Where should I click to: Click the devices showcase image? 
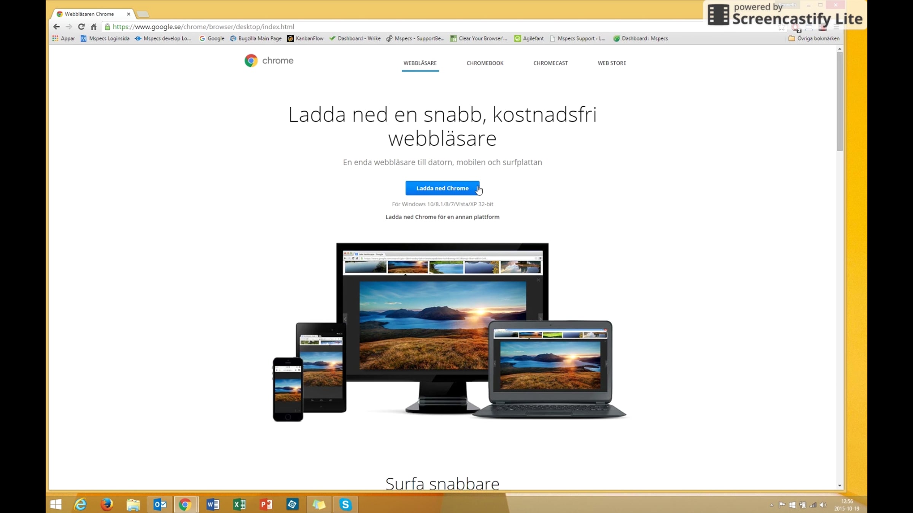(449, 332)
